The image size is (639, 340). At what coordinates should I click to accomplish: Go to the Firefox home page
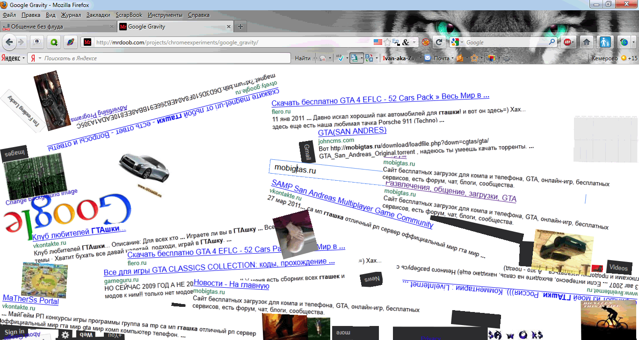click(586, 42)
